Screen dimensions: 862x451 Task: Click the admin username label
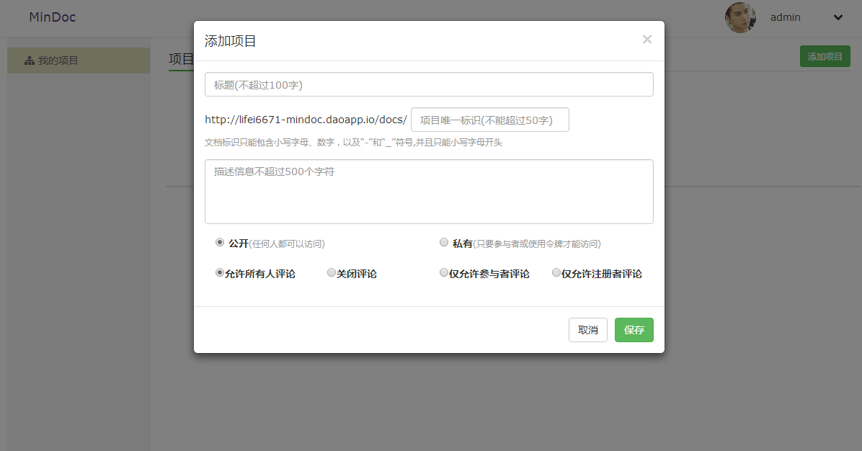tap(785, 18)
